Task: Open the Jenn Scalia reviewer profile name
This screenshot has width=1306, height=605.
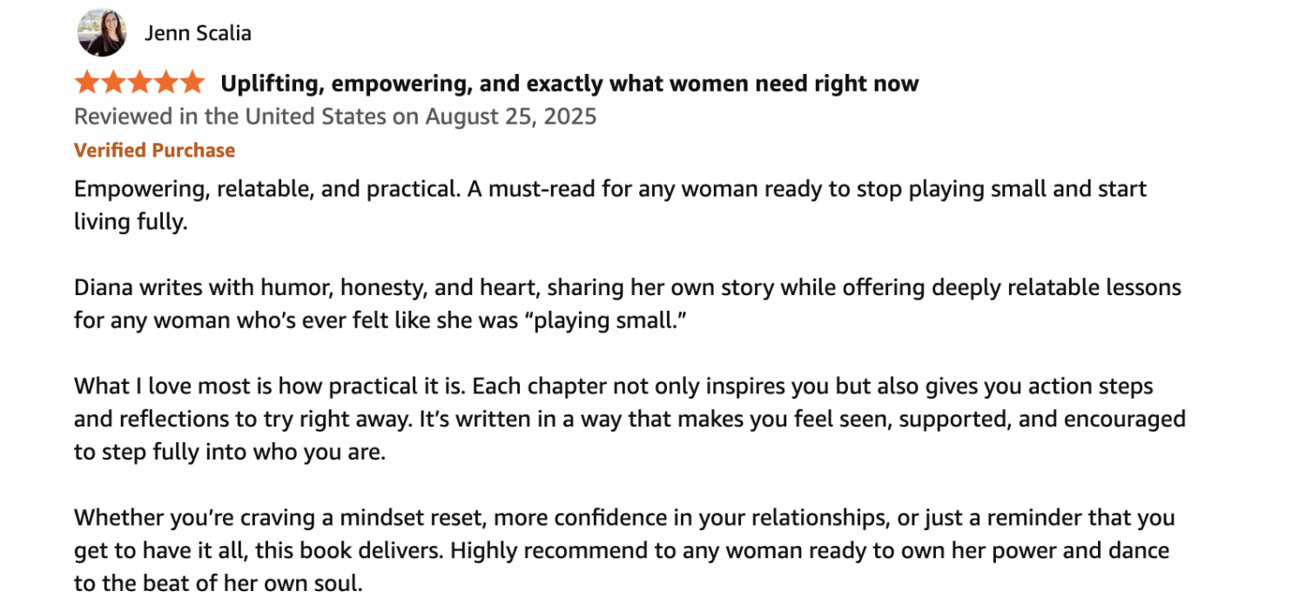Action: click(x=198, y=33)
